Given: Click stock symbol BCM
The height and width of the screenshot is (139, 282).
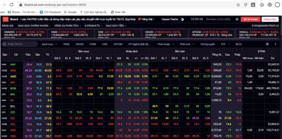Looking at the screenshot, I should 13,88.
